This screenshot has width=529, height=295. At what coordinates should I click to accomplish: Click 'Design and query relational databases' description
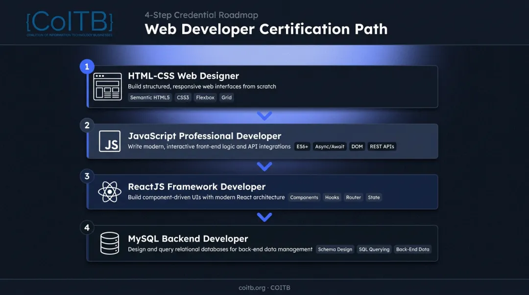[x=220, y=249]
